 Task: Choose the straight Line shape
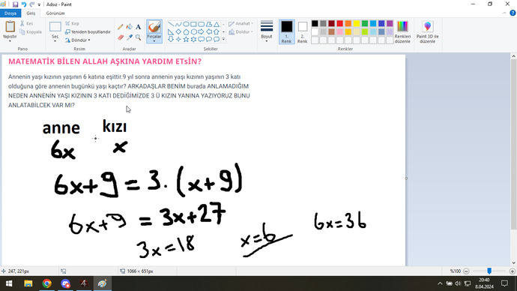[171, 25]
